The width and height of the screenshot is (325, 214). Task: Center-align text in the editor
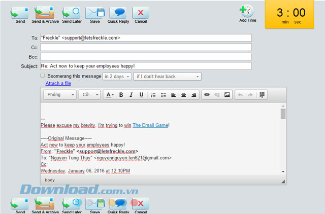coord(183,95)
